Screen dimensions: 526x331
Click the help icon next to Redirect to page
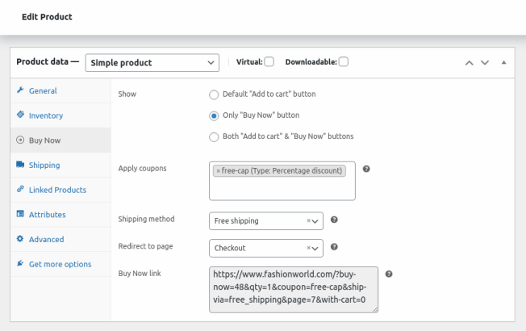(x=334, y=247)
